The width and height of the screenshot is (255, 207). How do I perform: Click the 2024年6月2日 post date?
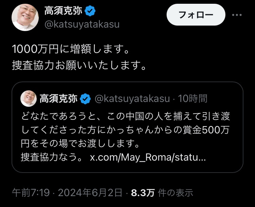click(90, 193)
